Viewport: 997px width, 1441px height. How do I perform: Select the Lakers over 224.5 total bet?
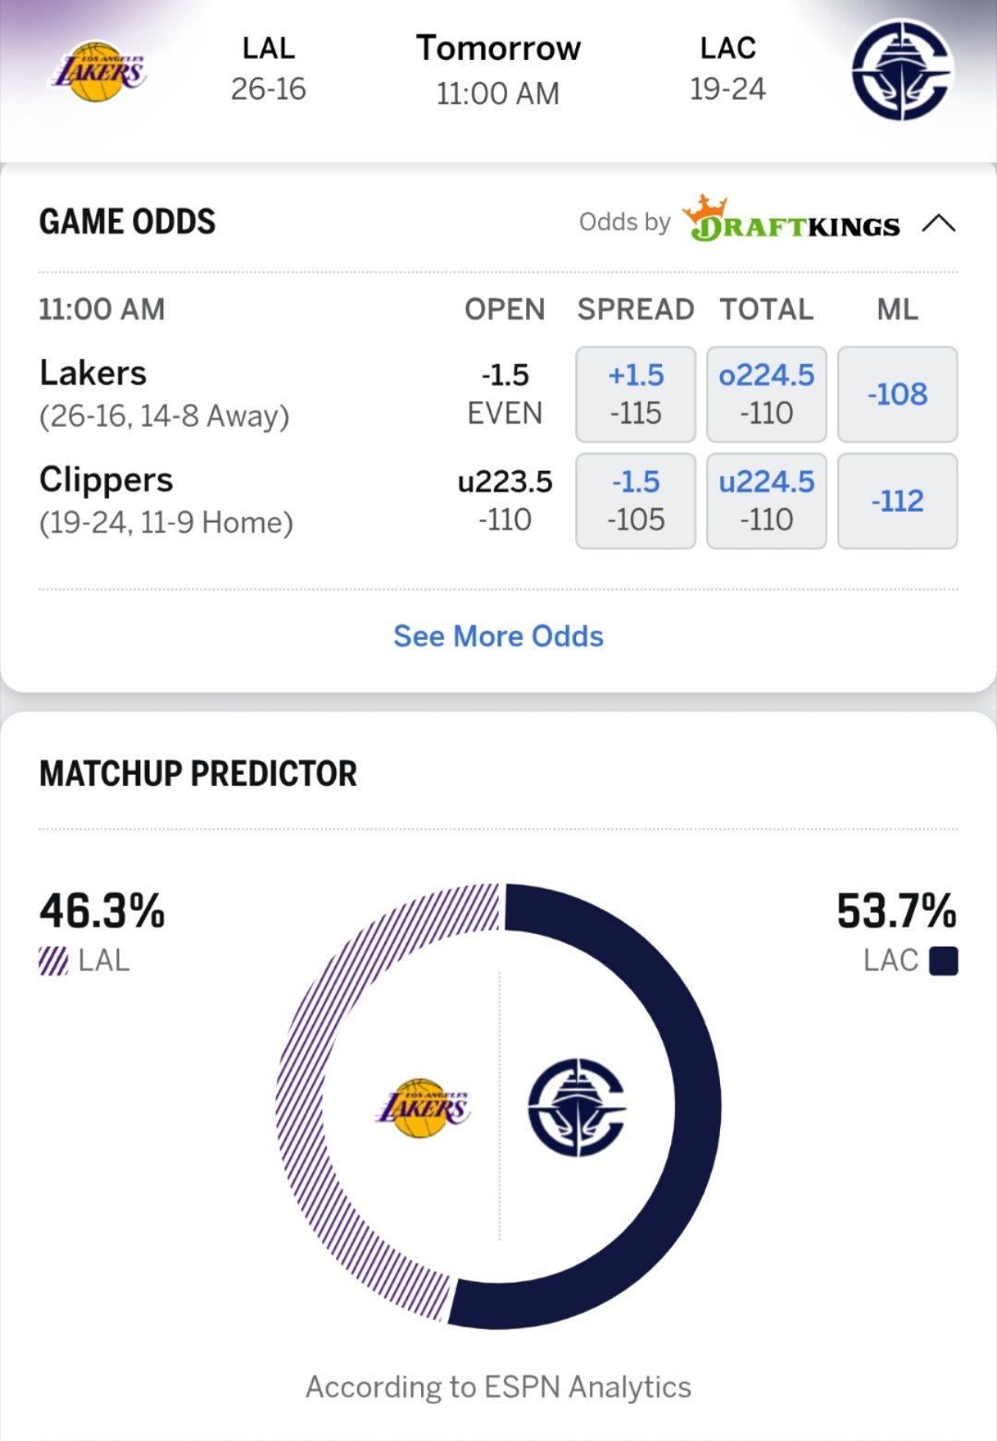pyautogui.click(x=766, y=394)
